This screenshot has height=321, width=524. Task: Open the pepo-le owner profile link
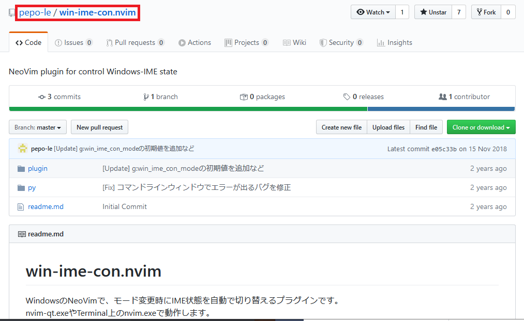coord(35,13)
